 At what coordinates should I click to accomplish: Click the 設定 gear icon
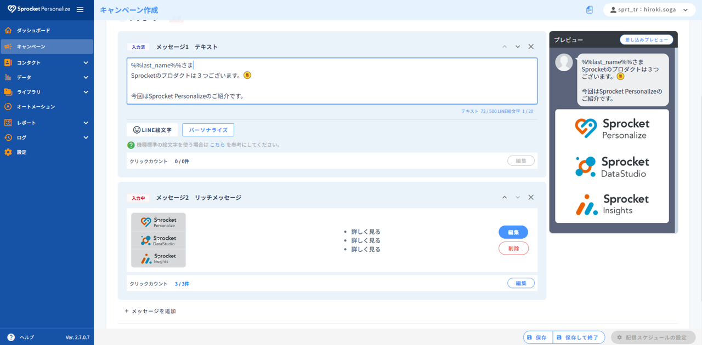pyautogui.click(x=8, y=152)
